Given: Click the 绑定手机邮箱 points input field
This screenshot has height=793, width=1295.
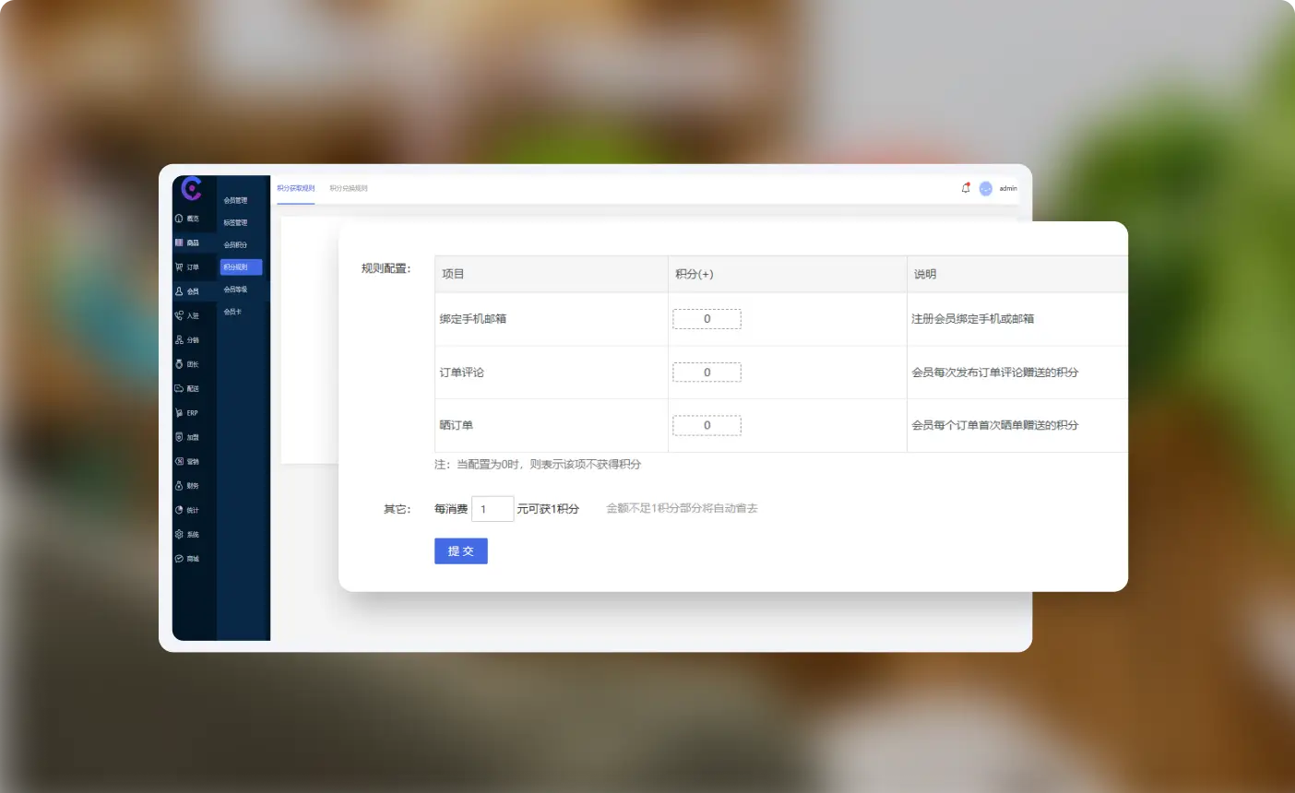Looking at the screenshot, I should (x=707, y=319).
